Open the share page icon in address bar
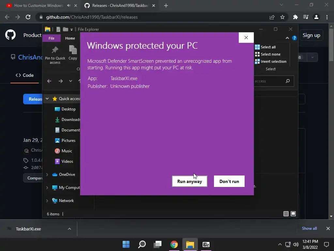Viewport: 334px width, 251px height. (272, 17)
